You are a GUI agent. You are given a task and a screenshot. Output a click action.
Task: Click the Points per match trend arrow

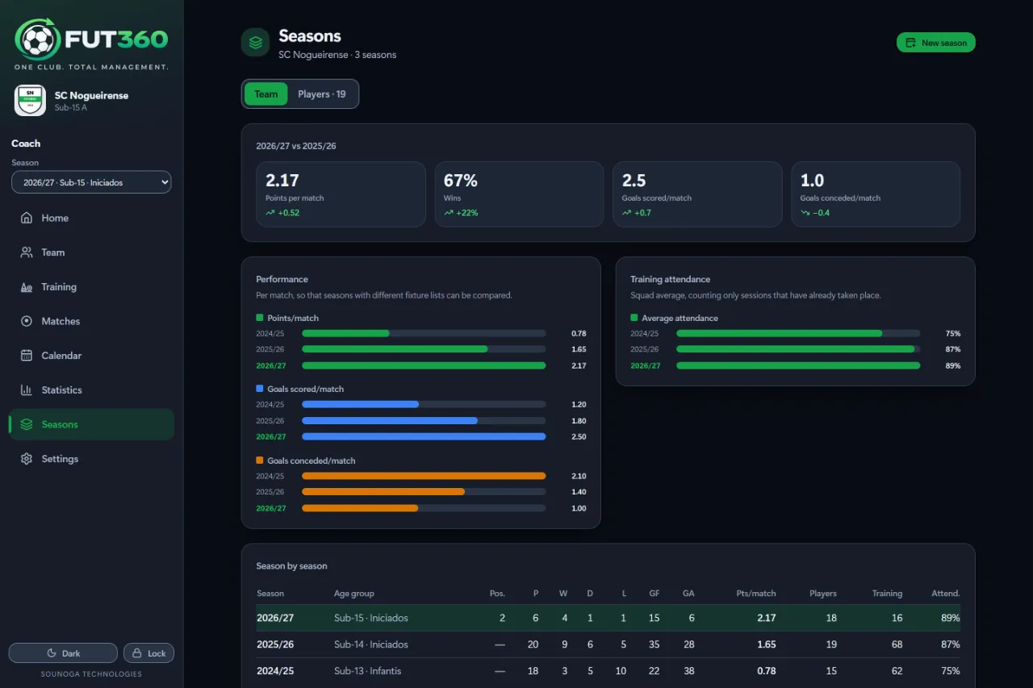click(x=270, y=213)
